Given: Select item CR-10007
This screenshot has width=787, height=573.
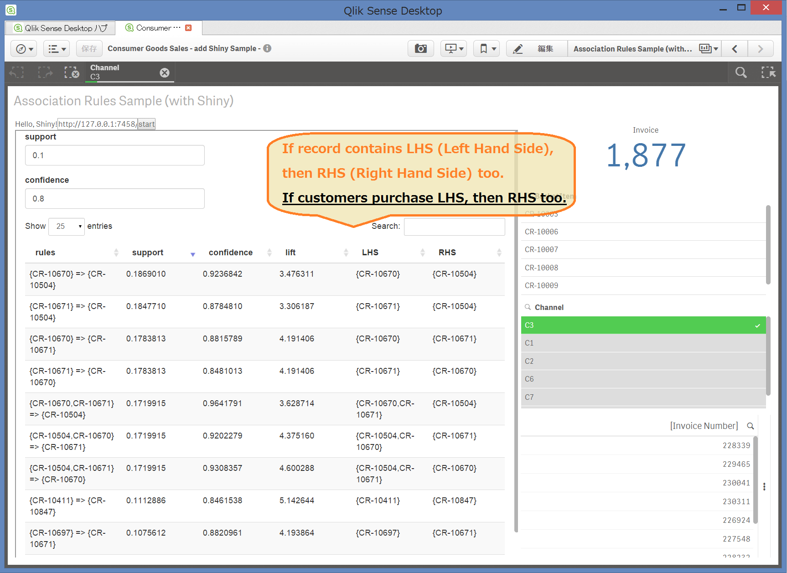Looking at the screenshot, I should pyautogui.click(x=643, y=249).
